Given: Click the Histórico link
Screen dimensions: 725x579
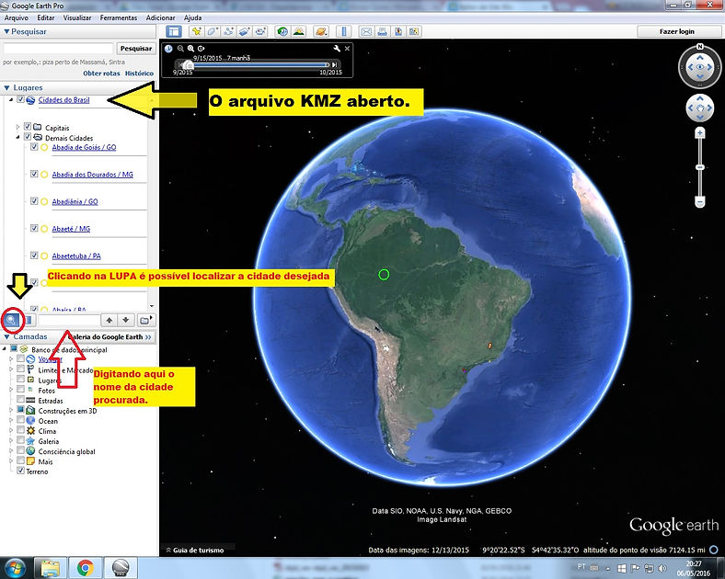Looking at the screenshot, I should 139,73.
